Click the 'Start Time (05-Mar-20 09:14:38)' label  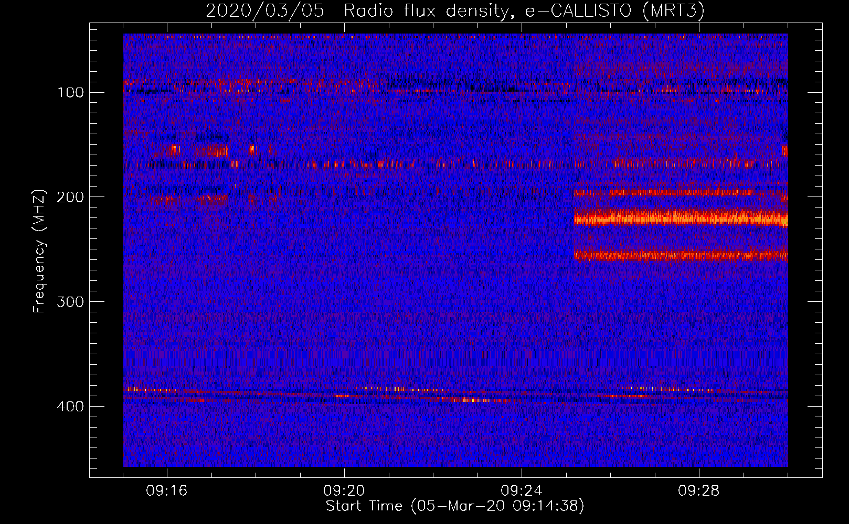(x=455, y=506)
